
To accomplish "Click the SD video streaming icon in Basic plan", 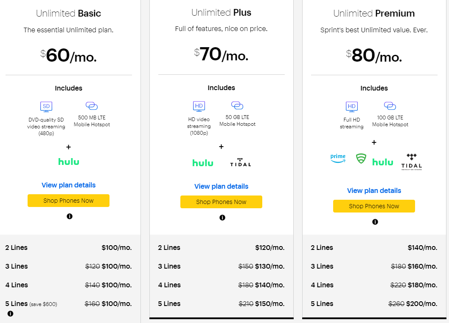I will 46,107.
